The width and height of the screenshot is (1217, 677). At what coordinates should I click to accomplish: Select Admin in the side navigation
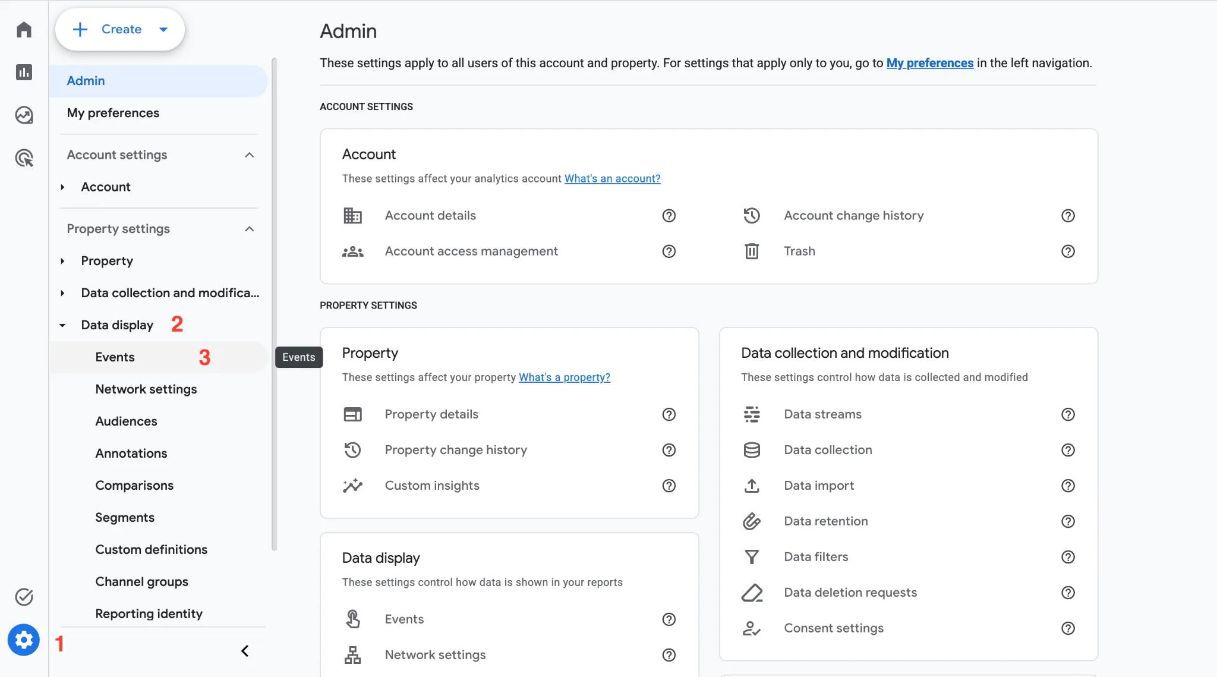(x=159, y=81)
